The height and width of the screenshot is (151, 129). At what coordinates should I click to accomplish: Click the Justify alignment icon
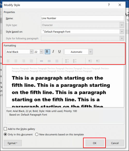31,61
